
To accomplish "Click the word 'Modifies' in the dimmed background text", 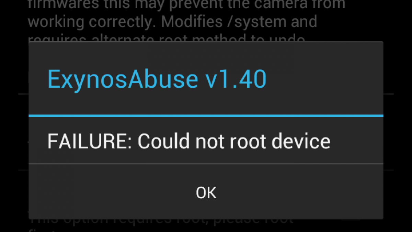I will [x=186, y=22].
